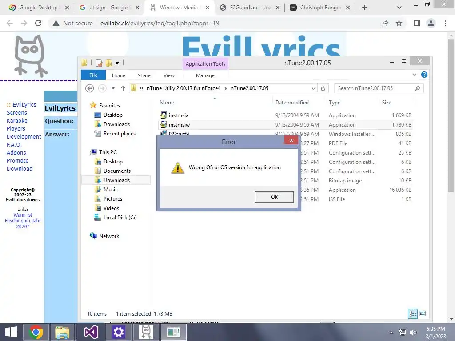Open the Chrome profile avatar

(431, 23)
